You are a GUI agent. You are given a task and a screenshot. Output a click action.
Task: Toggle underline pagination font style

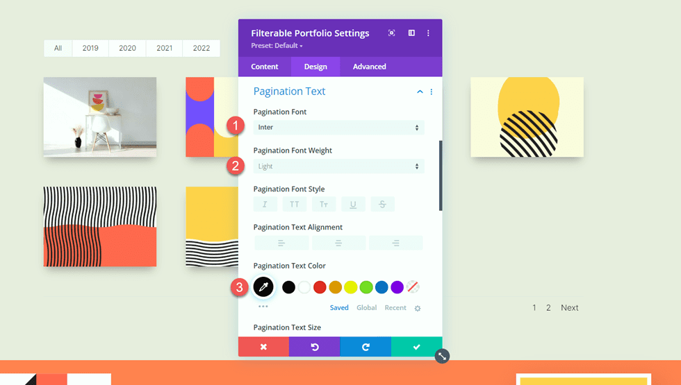[x=353, y=204]
